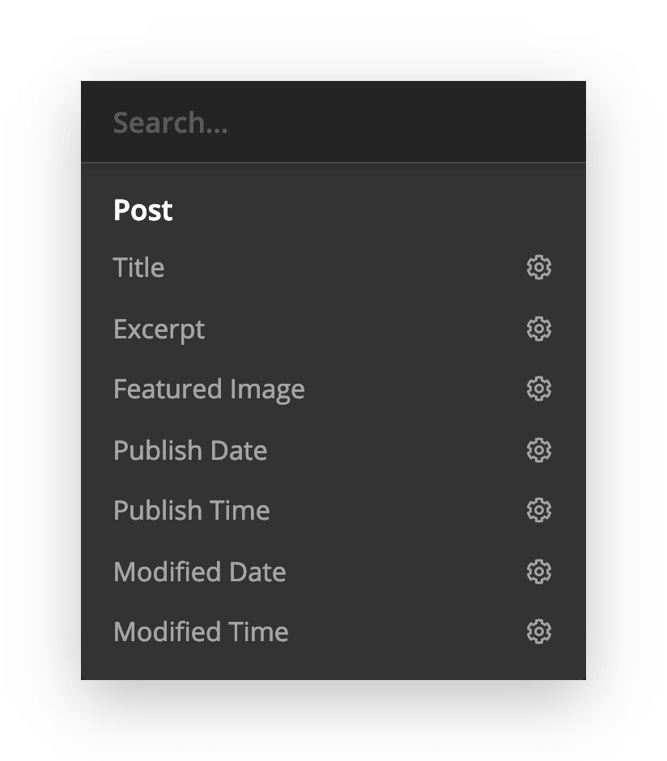667x761 pixels.
Task: Select Publish Time option
Action: click(x=191, y=510)
